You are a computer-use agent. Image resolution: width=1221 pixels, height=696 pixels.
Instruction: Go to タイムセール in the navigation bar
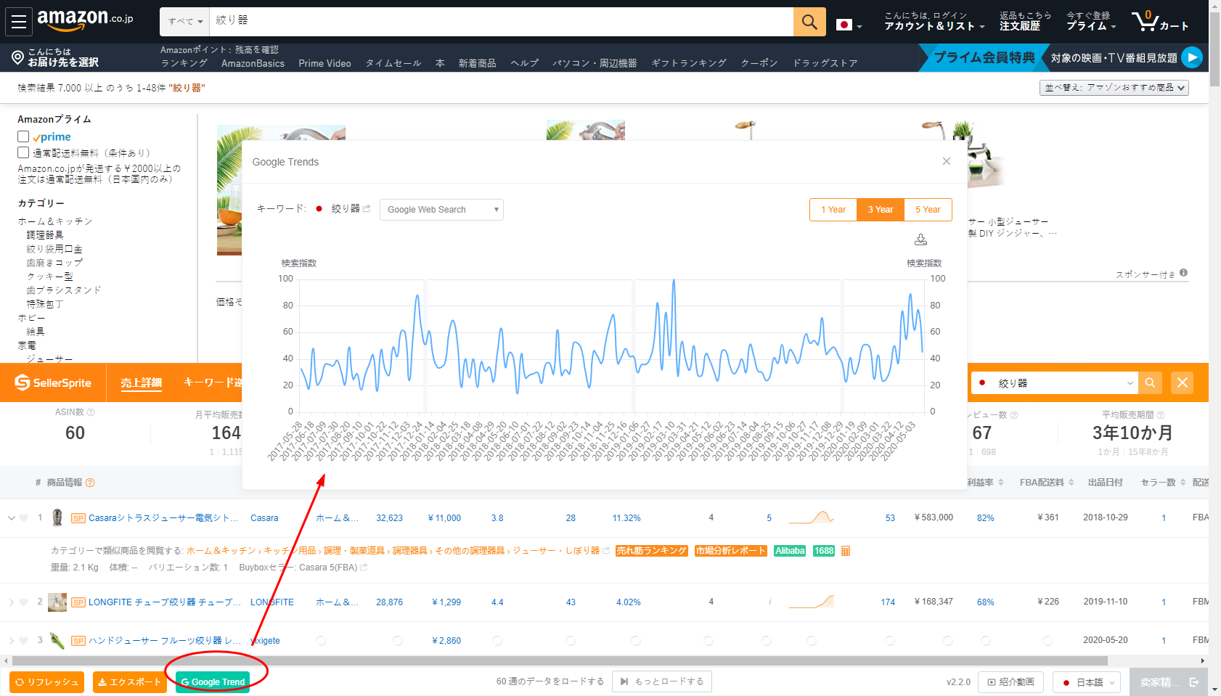(393, 63)
